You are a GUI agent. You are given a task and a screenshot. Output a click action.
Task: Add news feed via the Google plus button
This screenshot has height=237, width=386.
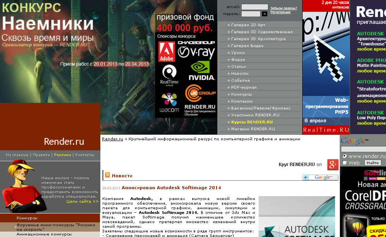pos(320,177)
